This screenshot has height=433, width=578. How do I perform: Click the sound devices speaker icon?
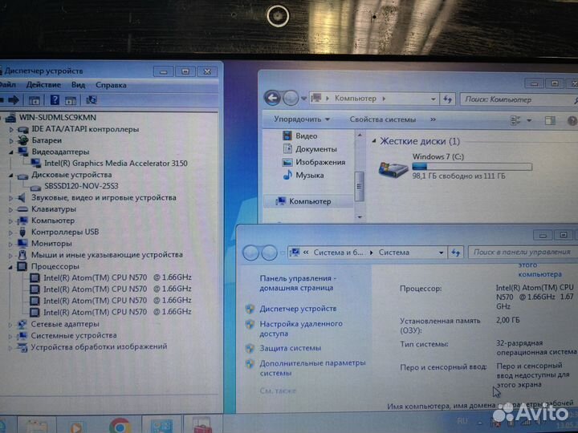(22, 198)
